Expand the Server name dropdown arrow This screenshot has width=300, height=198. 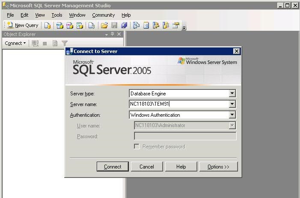tap(232, 104)
